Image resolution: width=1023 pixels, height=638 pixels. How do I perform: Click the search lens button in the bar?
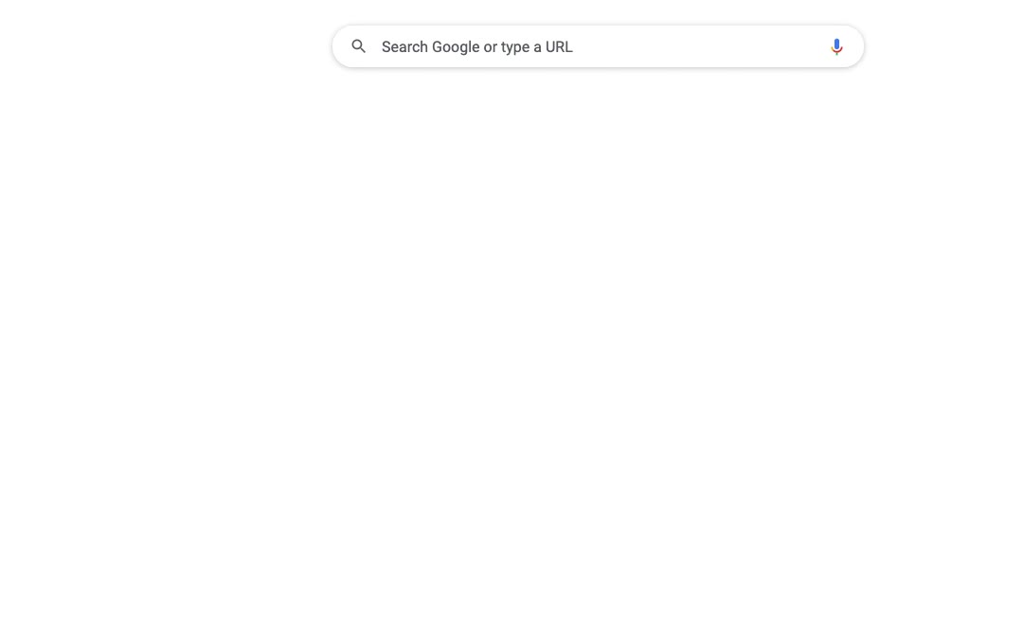[x=358, y=46]
